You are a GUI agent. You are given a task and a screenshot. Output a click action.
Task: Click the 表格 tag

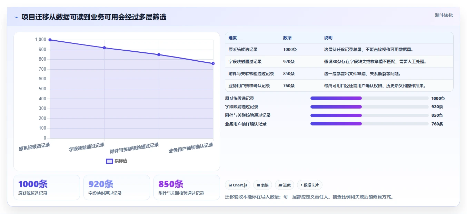click(x=262, y=185)
